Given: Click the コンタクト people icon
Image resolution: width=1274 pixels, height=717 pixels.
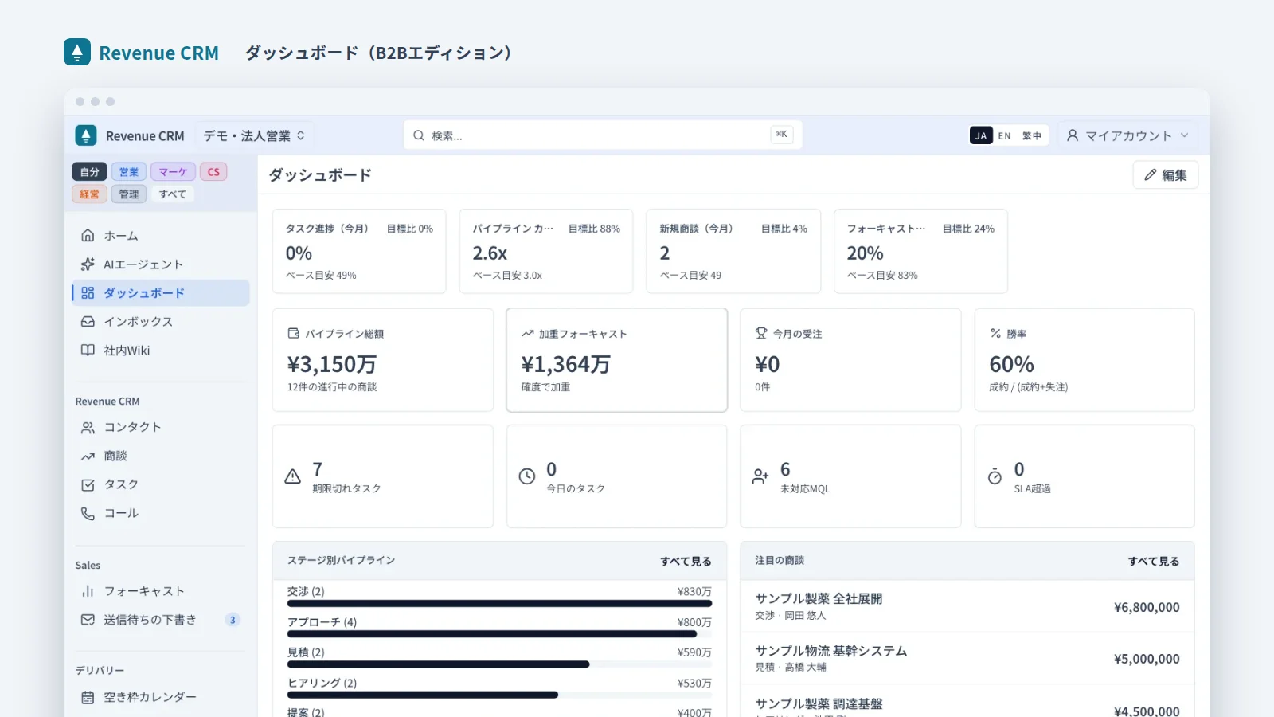Looking at the screenshot, I should 88,428.
